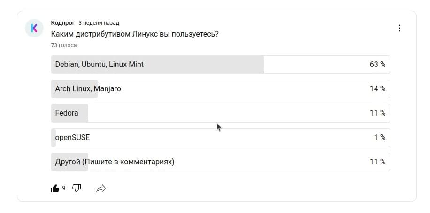Vote for Debian, Ubuntu, Linux Mint
This screenshot has height=213, width=430.
coord(221,65)
